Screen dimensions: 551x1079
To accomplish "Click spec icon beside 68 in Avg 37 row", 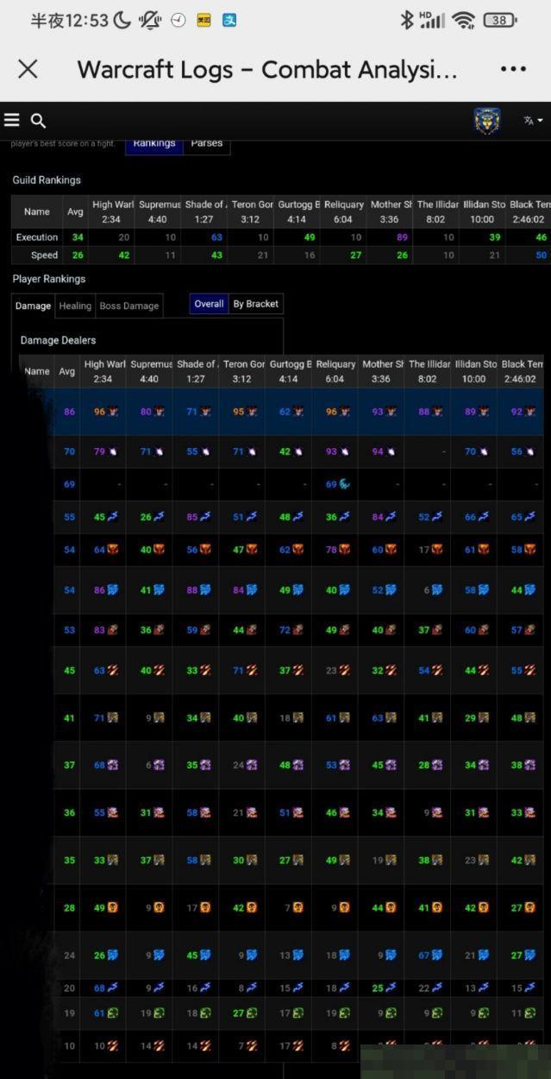I will (x=112, y=765).
